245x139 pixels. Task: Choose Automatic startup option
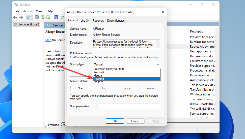coord(126,72)
